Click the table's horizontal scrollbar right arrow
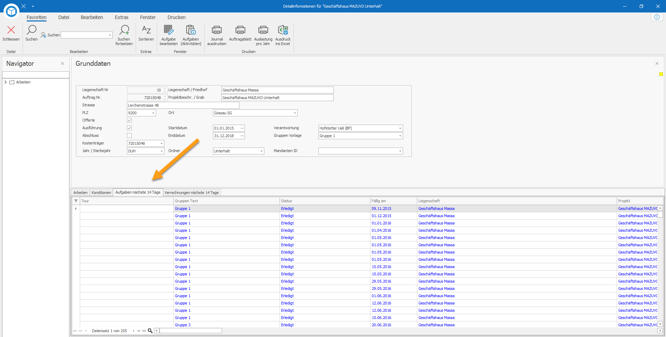Image resolution: width=666 pixels, height=337 pixels. pyautogui.click(x=660, y=331)
